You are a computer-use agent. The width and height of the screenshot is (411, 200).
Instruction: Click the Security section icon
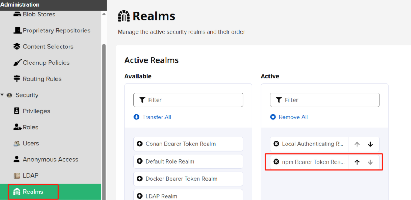9,95
